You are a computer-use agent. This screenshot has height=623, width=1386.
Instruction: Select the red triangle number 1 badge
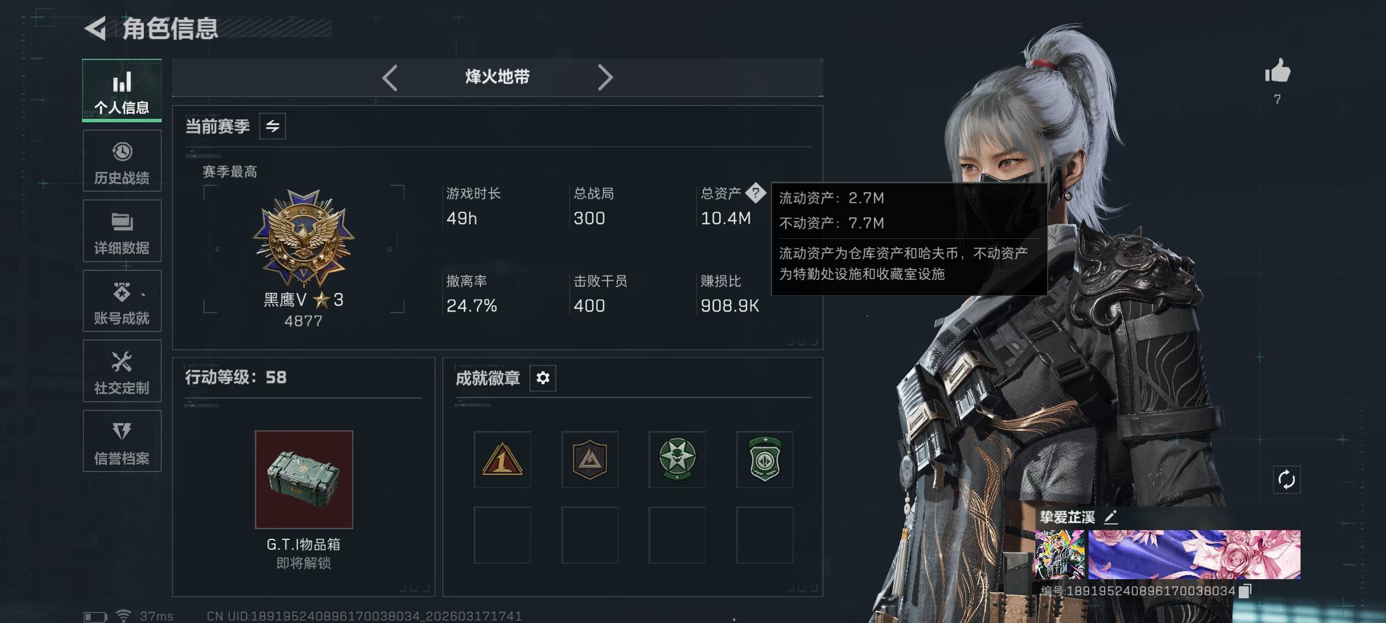click(502, 460)
